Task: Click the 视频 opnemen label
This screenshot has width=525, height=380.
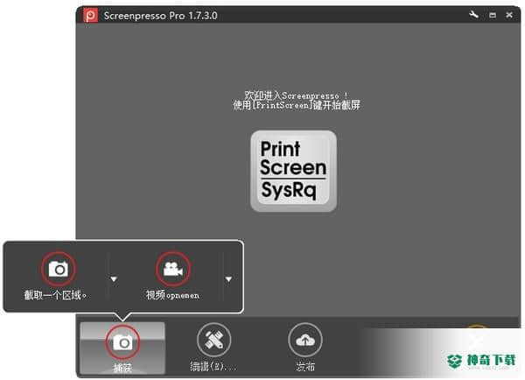Action: [172, 295]
